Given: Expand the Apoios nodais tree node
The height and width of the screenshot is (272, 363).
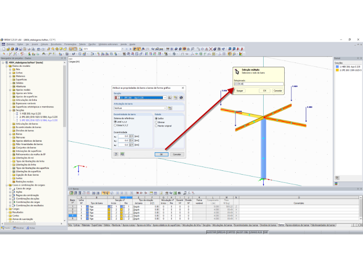Looking at the screenshot, I should click(10, 90).
